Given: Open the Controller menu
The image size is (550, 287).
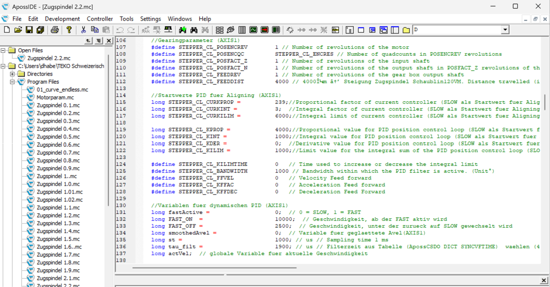Looking at the screenshot, I should coord(100,19).
